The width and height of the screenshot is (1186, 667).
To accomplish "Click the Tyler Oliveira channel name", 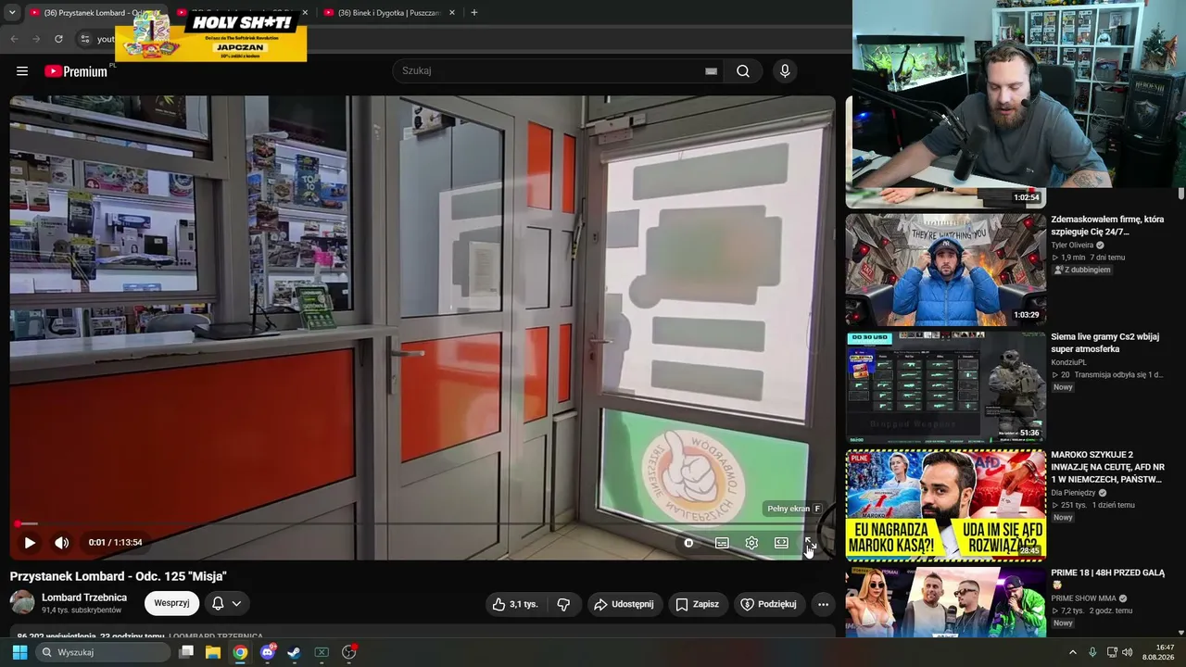I will click(1072, 245).
